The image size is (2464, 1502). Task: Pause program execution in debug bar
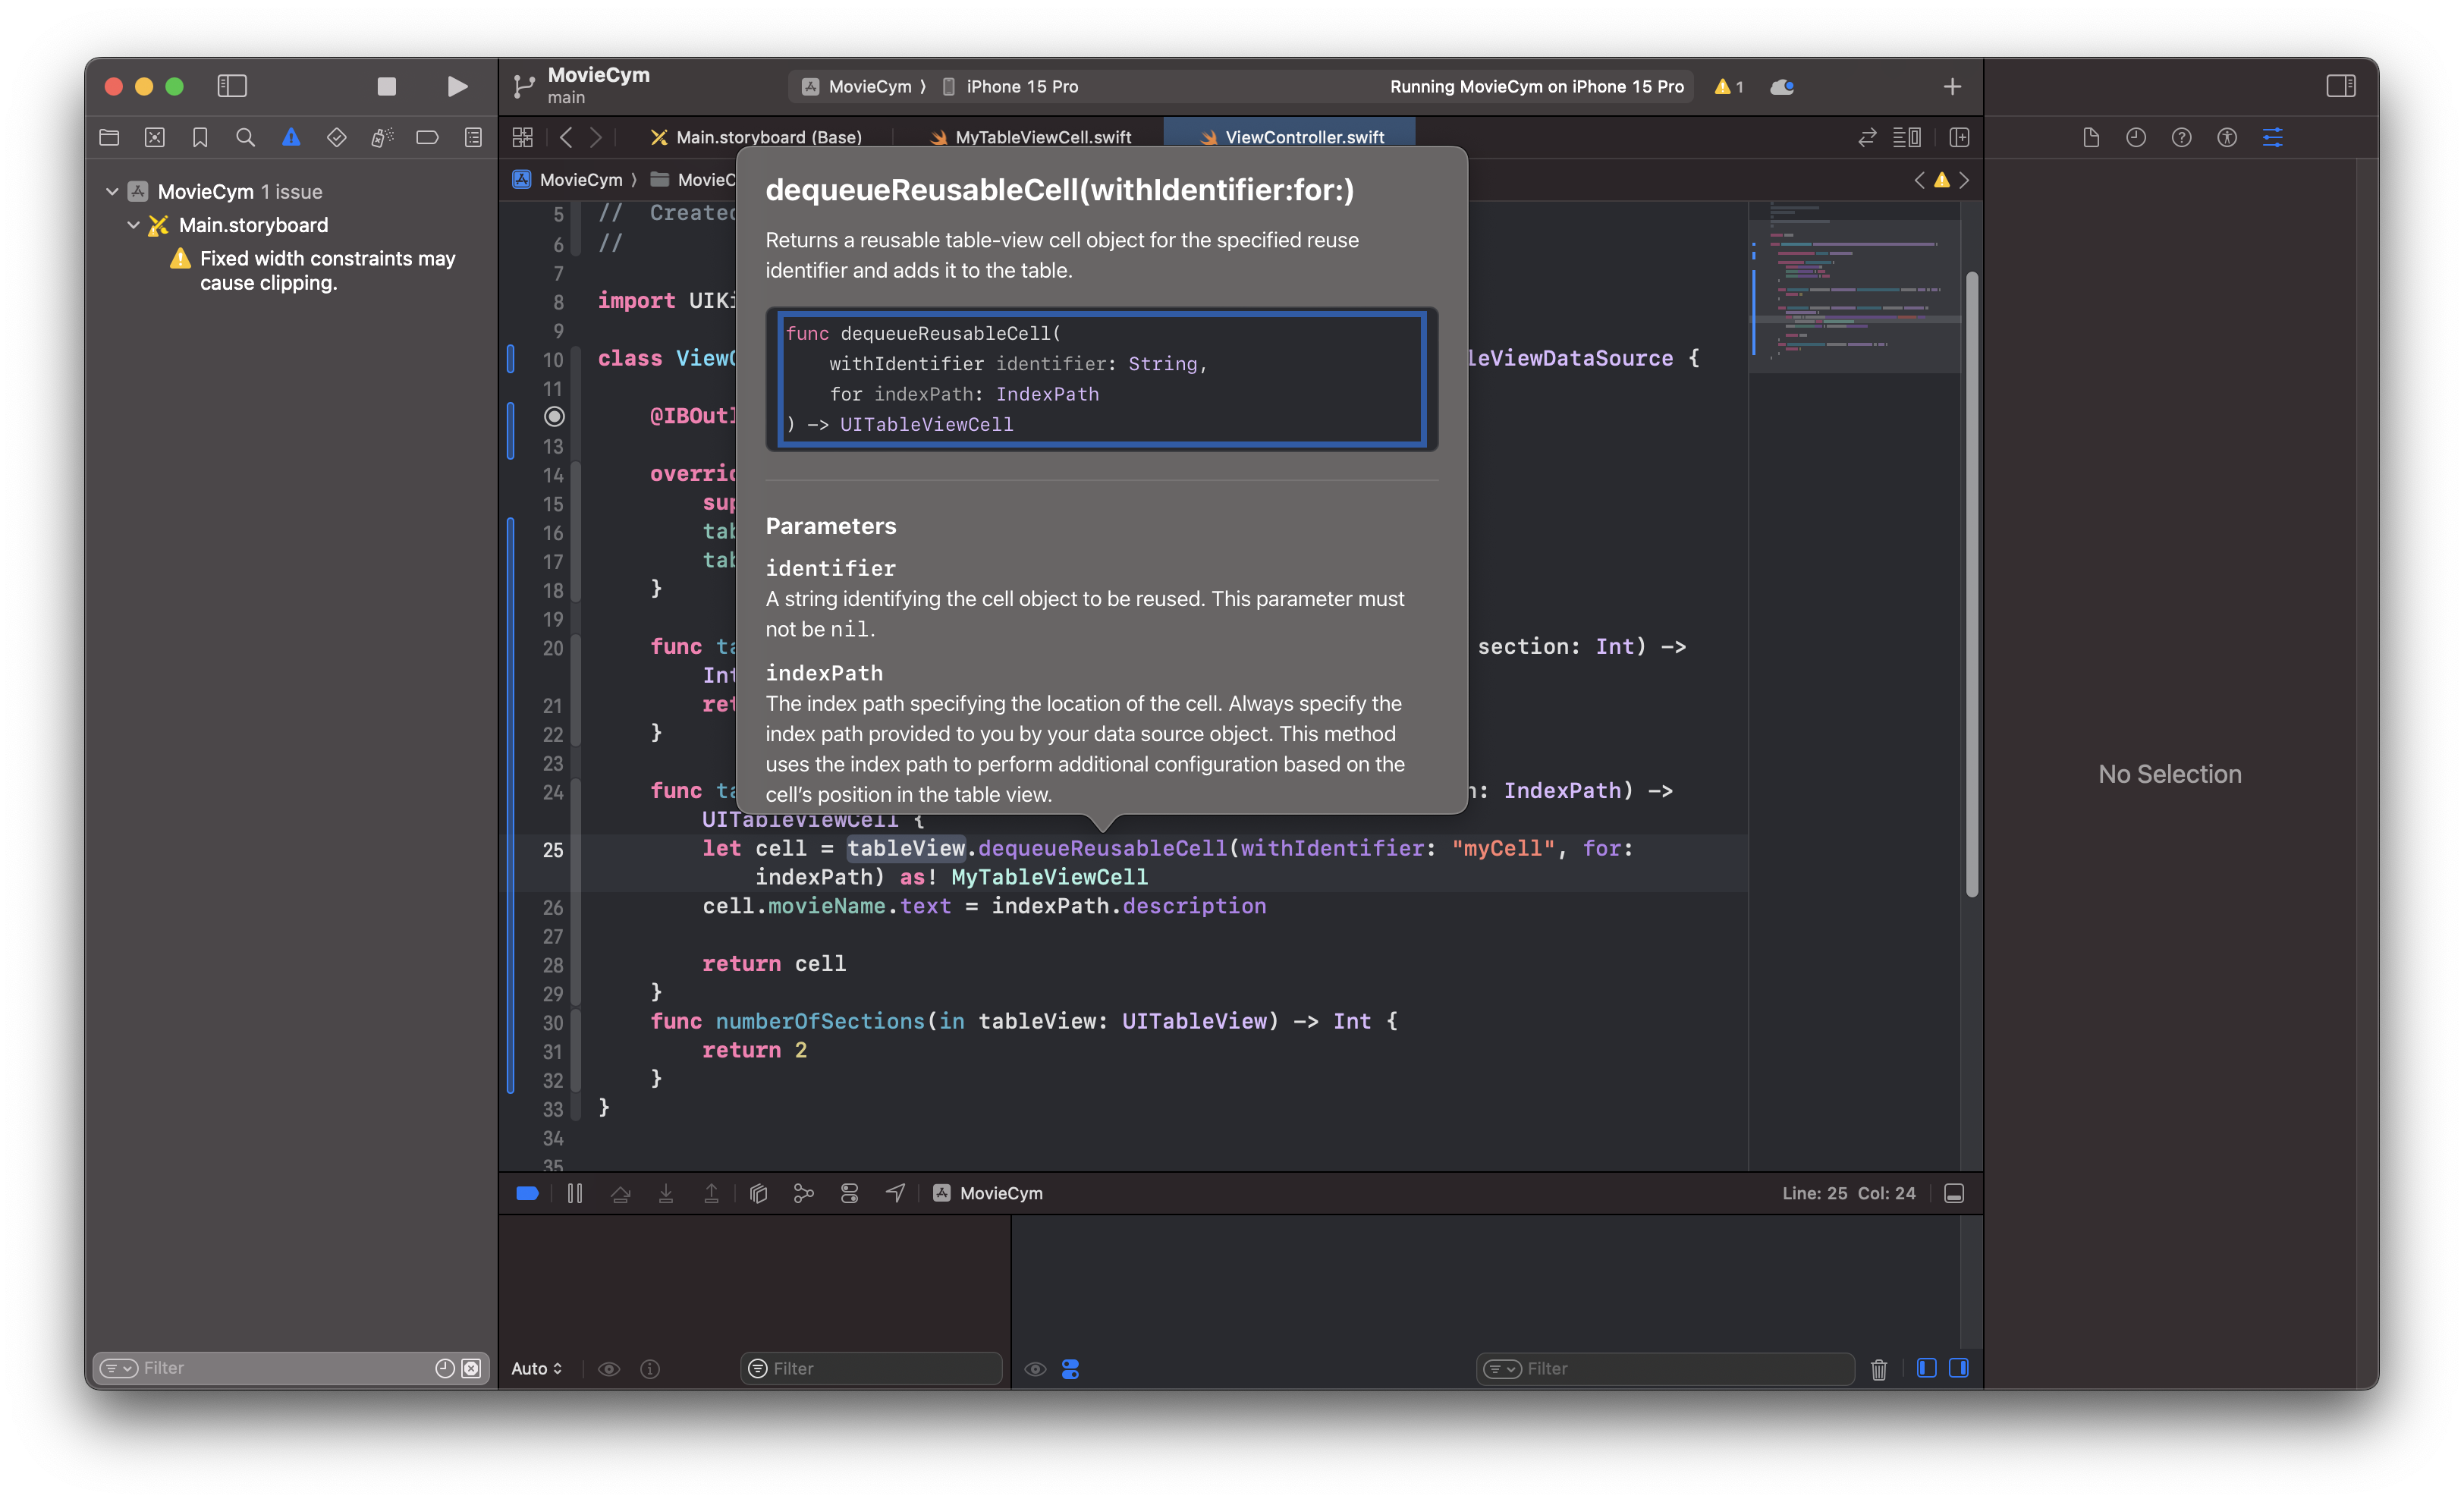(x=575, y=1193)
